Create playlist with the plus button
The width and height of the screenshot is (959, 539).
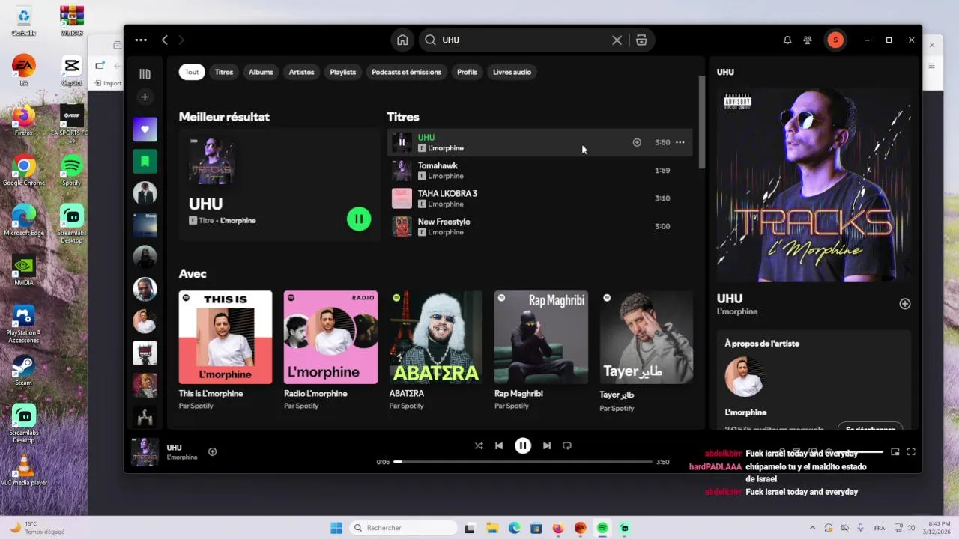(145, 97)
